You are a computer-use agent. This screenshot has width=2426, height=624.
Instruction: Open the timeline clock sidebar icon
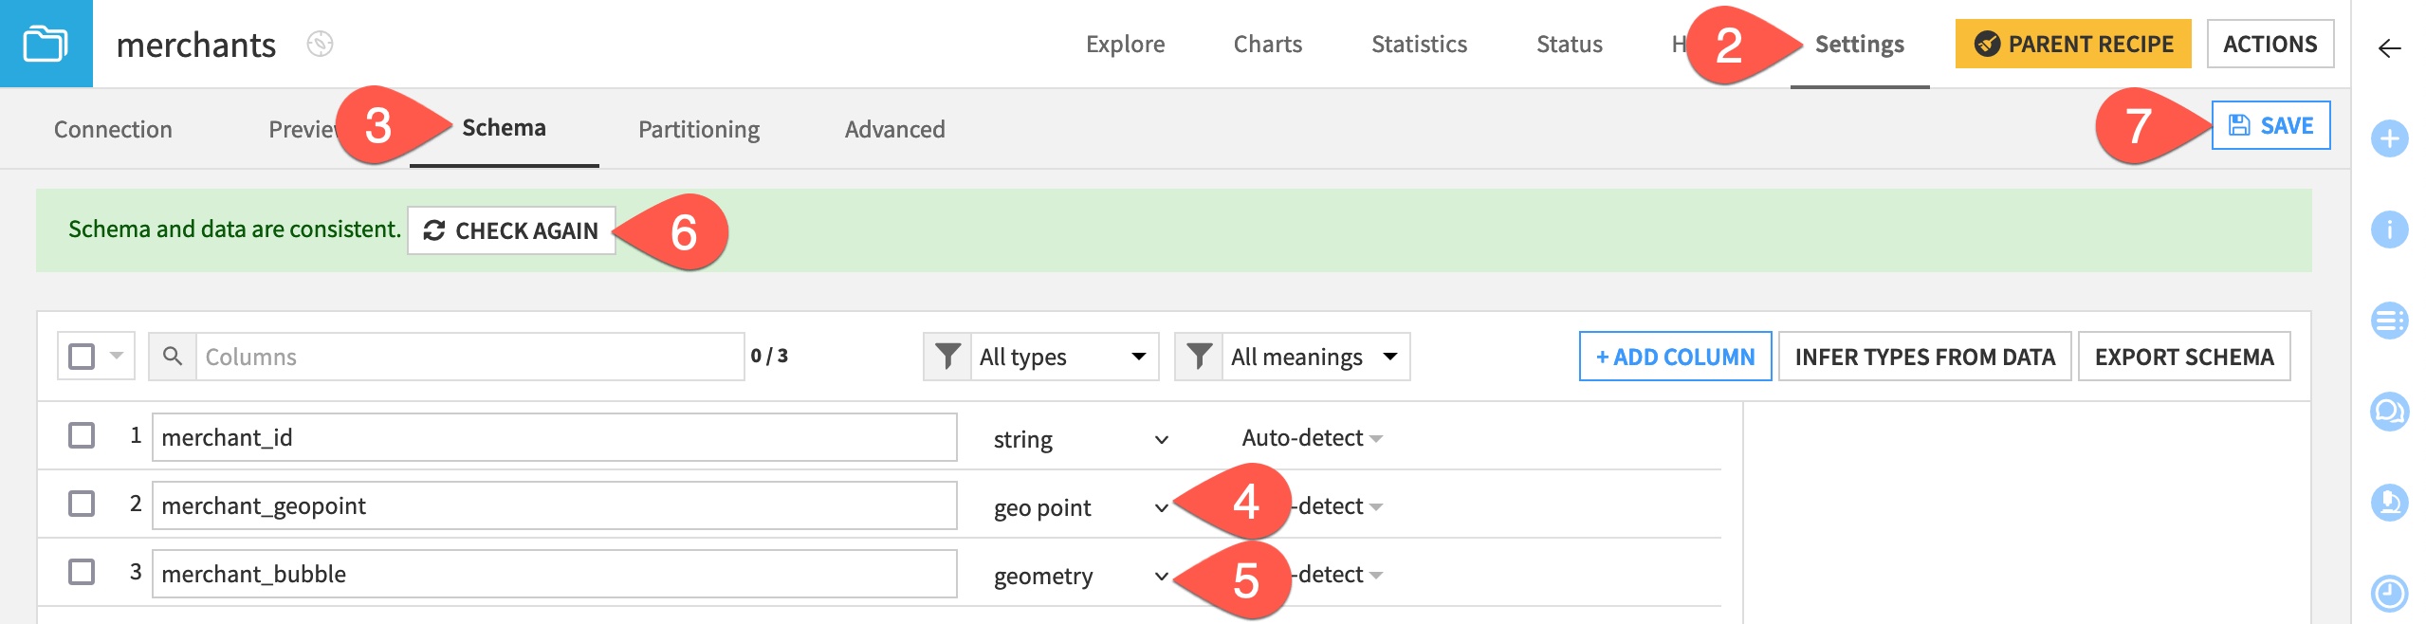(2389, 594)
